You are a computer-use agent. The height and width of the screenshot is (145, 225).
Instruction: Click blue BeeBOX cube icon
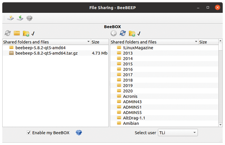[79, 133]
